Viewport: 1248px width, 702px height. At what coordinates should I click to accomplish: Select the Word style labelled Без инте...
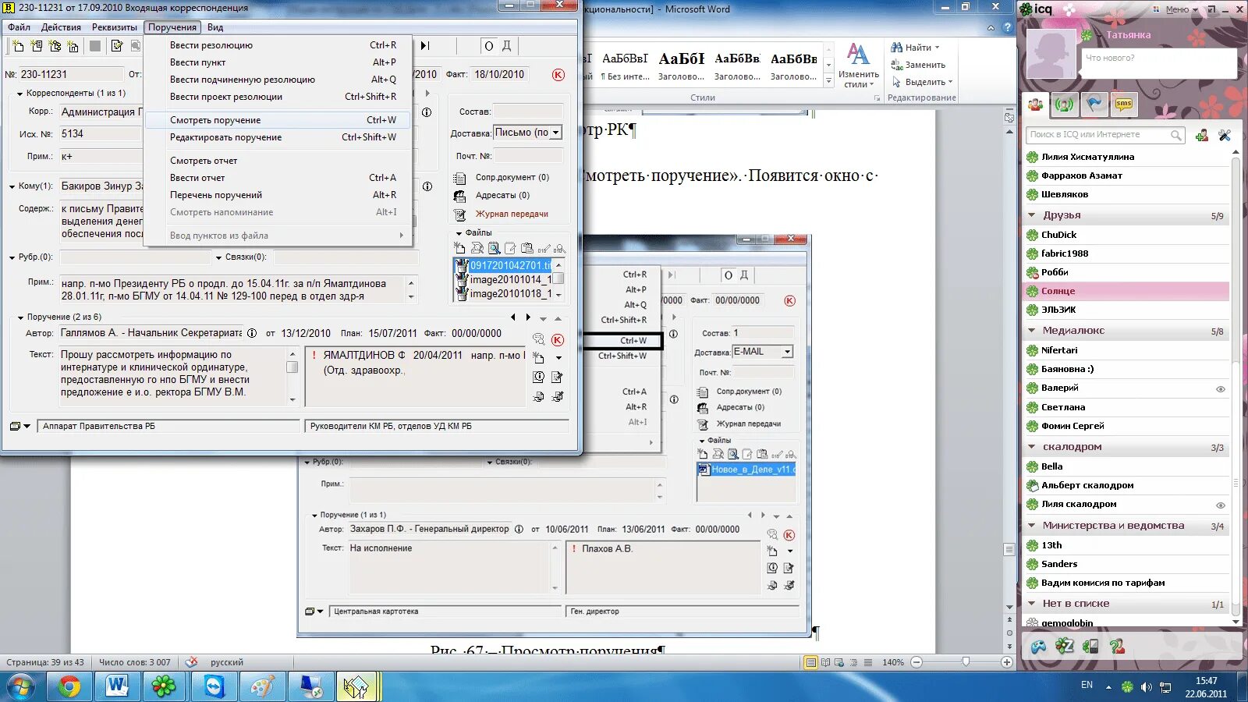626,66
